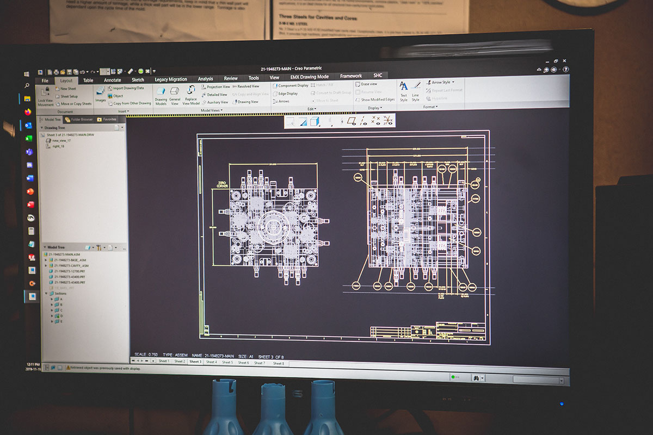
Task: Click the Replace View Model icon
Action: pos(191,90)
